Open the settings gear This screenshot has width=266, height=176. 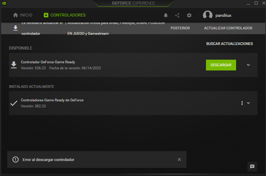[189, 15]
